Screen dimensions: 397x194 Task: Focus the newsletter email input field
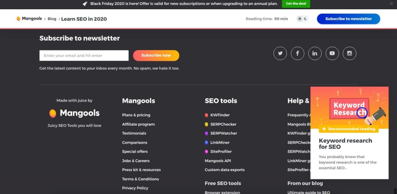[x=84, y=56]
